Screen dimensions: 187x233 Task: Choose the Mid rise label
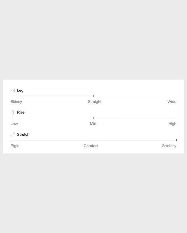click(93, 124)
